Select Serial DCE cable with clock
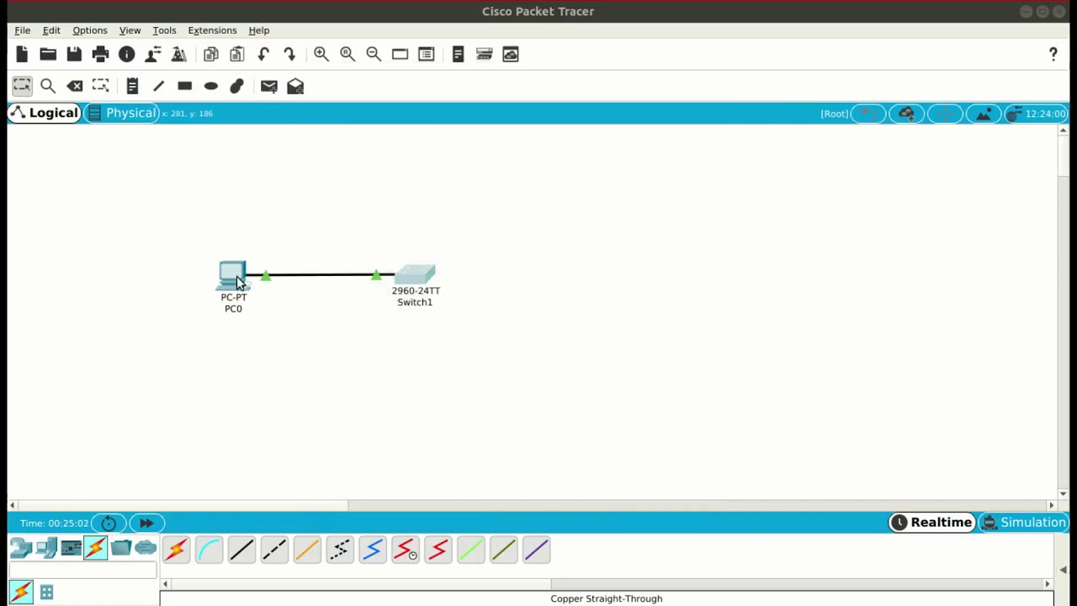The height and width of the screenshot is (606, 1077). [406, 550]
